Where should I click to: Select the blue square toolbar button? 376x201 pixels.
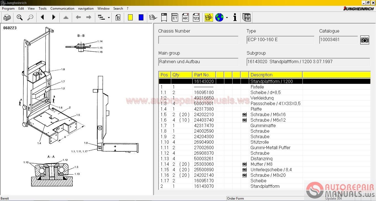pos(141,17)
